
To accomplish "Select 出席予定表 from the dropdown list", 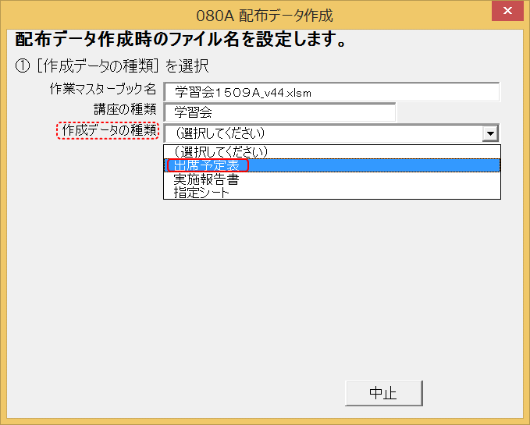I will pos(332,165).
